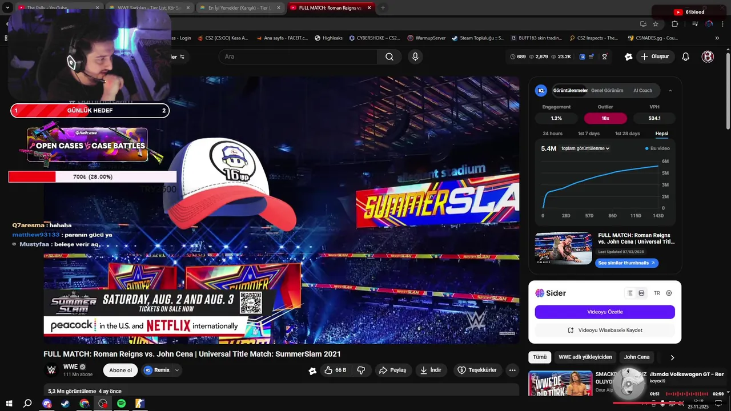This screenshot has width=731, height=411.
Task: Click See similar thumbnails link
Action: click(626, 263)
